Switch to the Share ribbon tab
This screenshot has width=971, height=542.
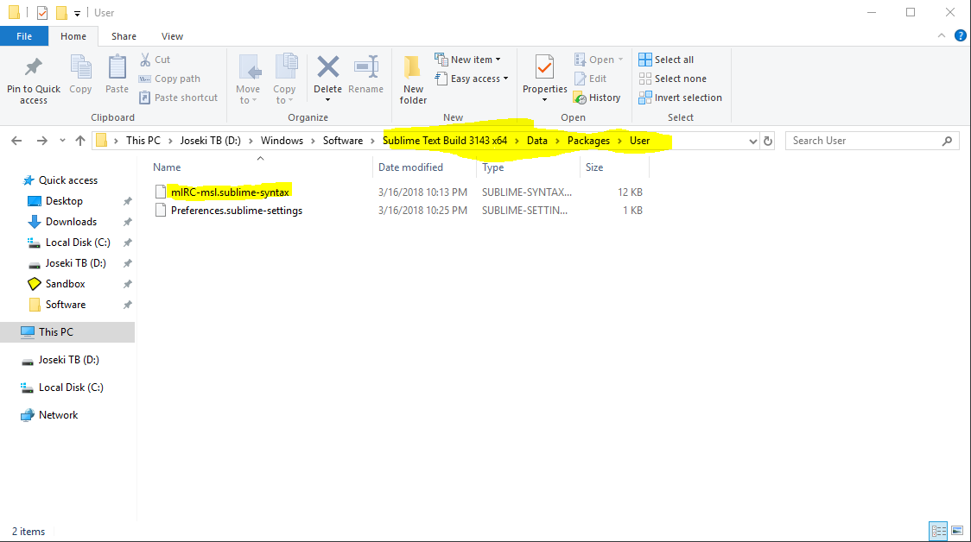(124, 36)
